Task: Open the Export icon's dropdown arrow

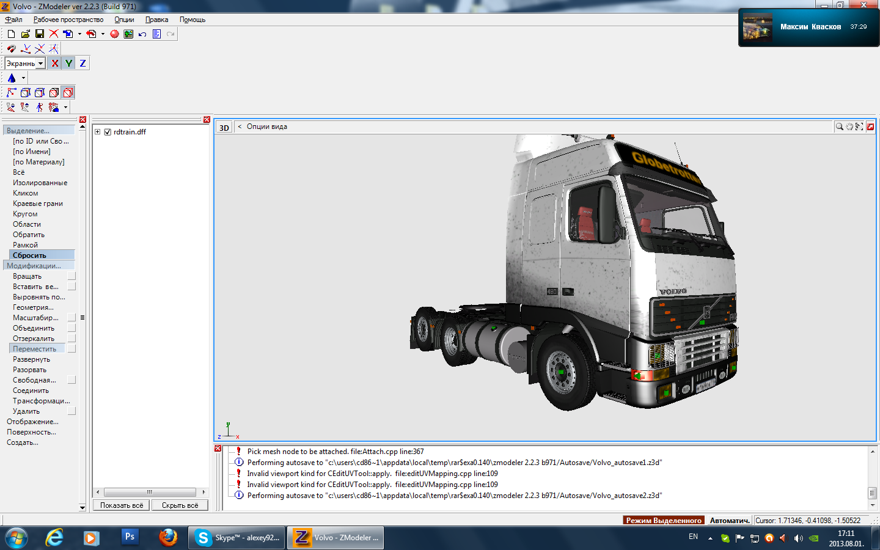Action: 103,34
